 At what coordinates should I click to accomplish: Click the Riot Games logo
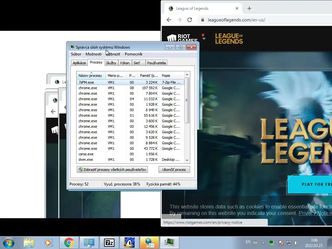(x=182, y=38)
